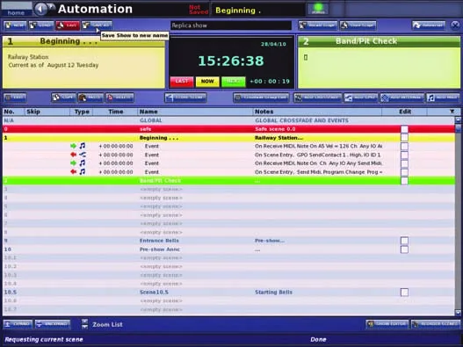Click the empty scene row numbered 3

point(228,189)
